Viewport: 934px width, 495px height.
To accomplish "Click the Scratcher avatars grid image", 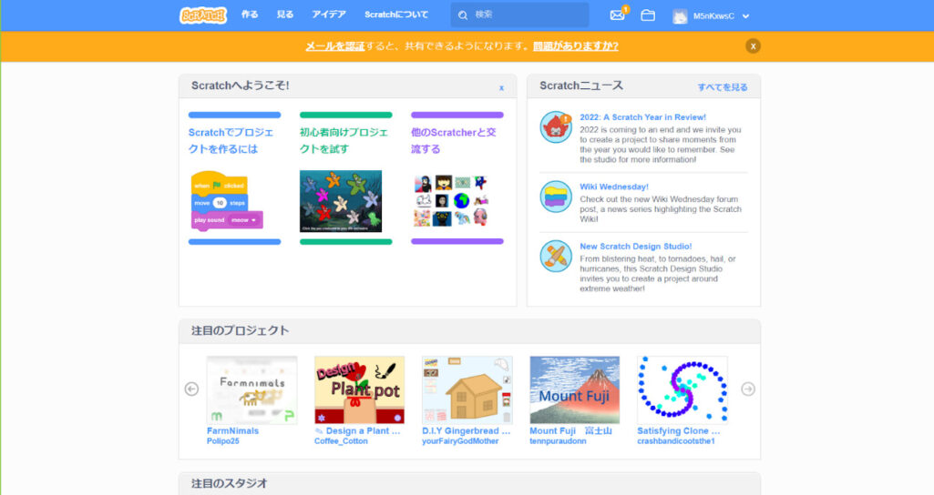I will (x=452, y=201).
